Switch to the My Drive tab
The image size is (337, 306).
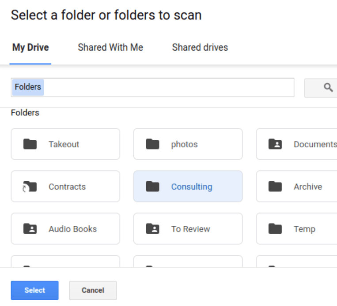point(30,48)
